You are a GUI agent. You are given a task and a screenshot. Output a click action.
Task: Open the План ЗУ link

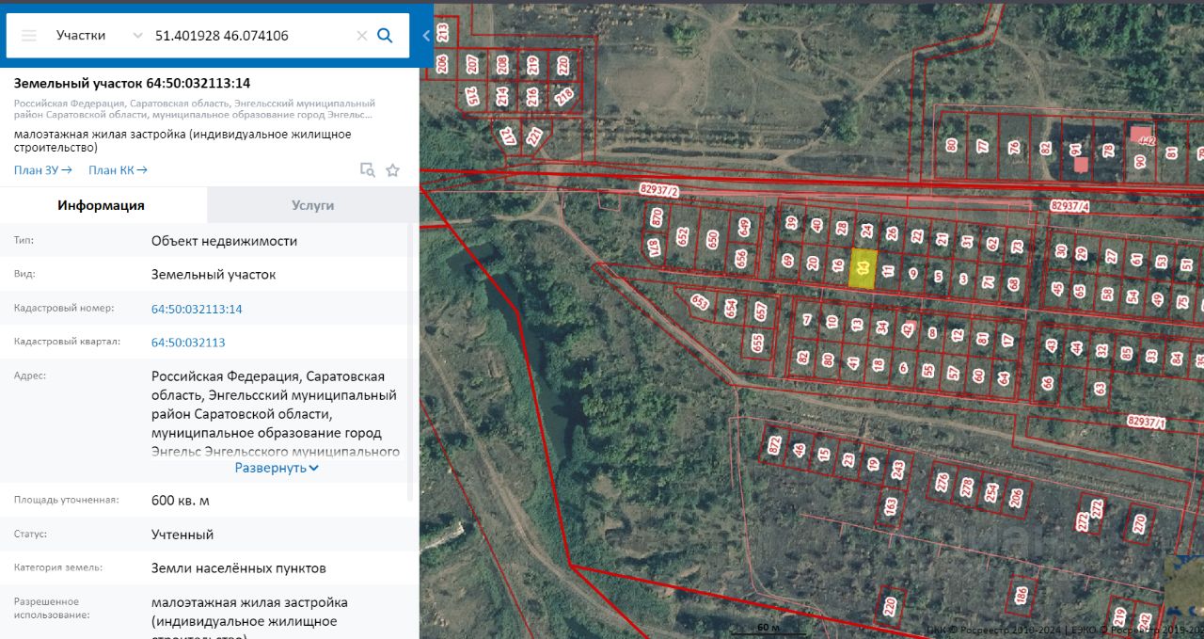point(42,170)
